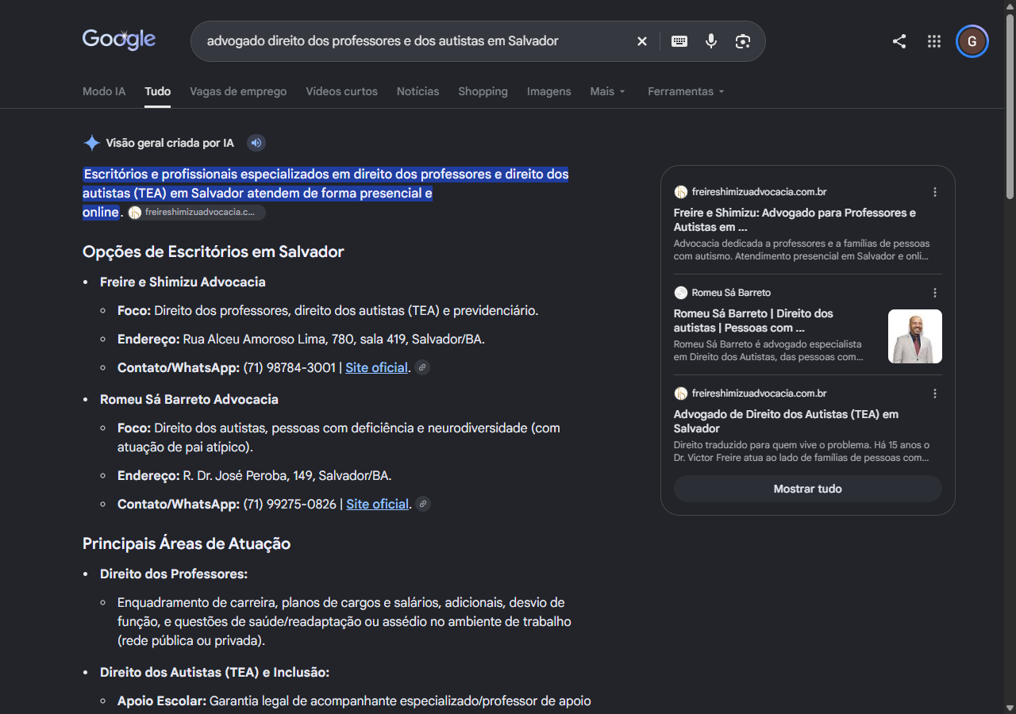Screen dimensions: 1016x714
Task: Open Site oficial link for Freire e Shimizu
Action: pos(376,367)
